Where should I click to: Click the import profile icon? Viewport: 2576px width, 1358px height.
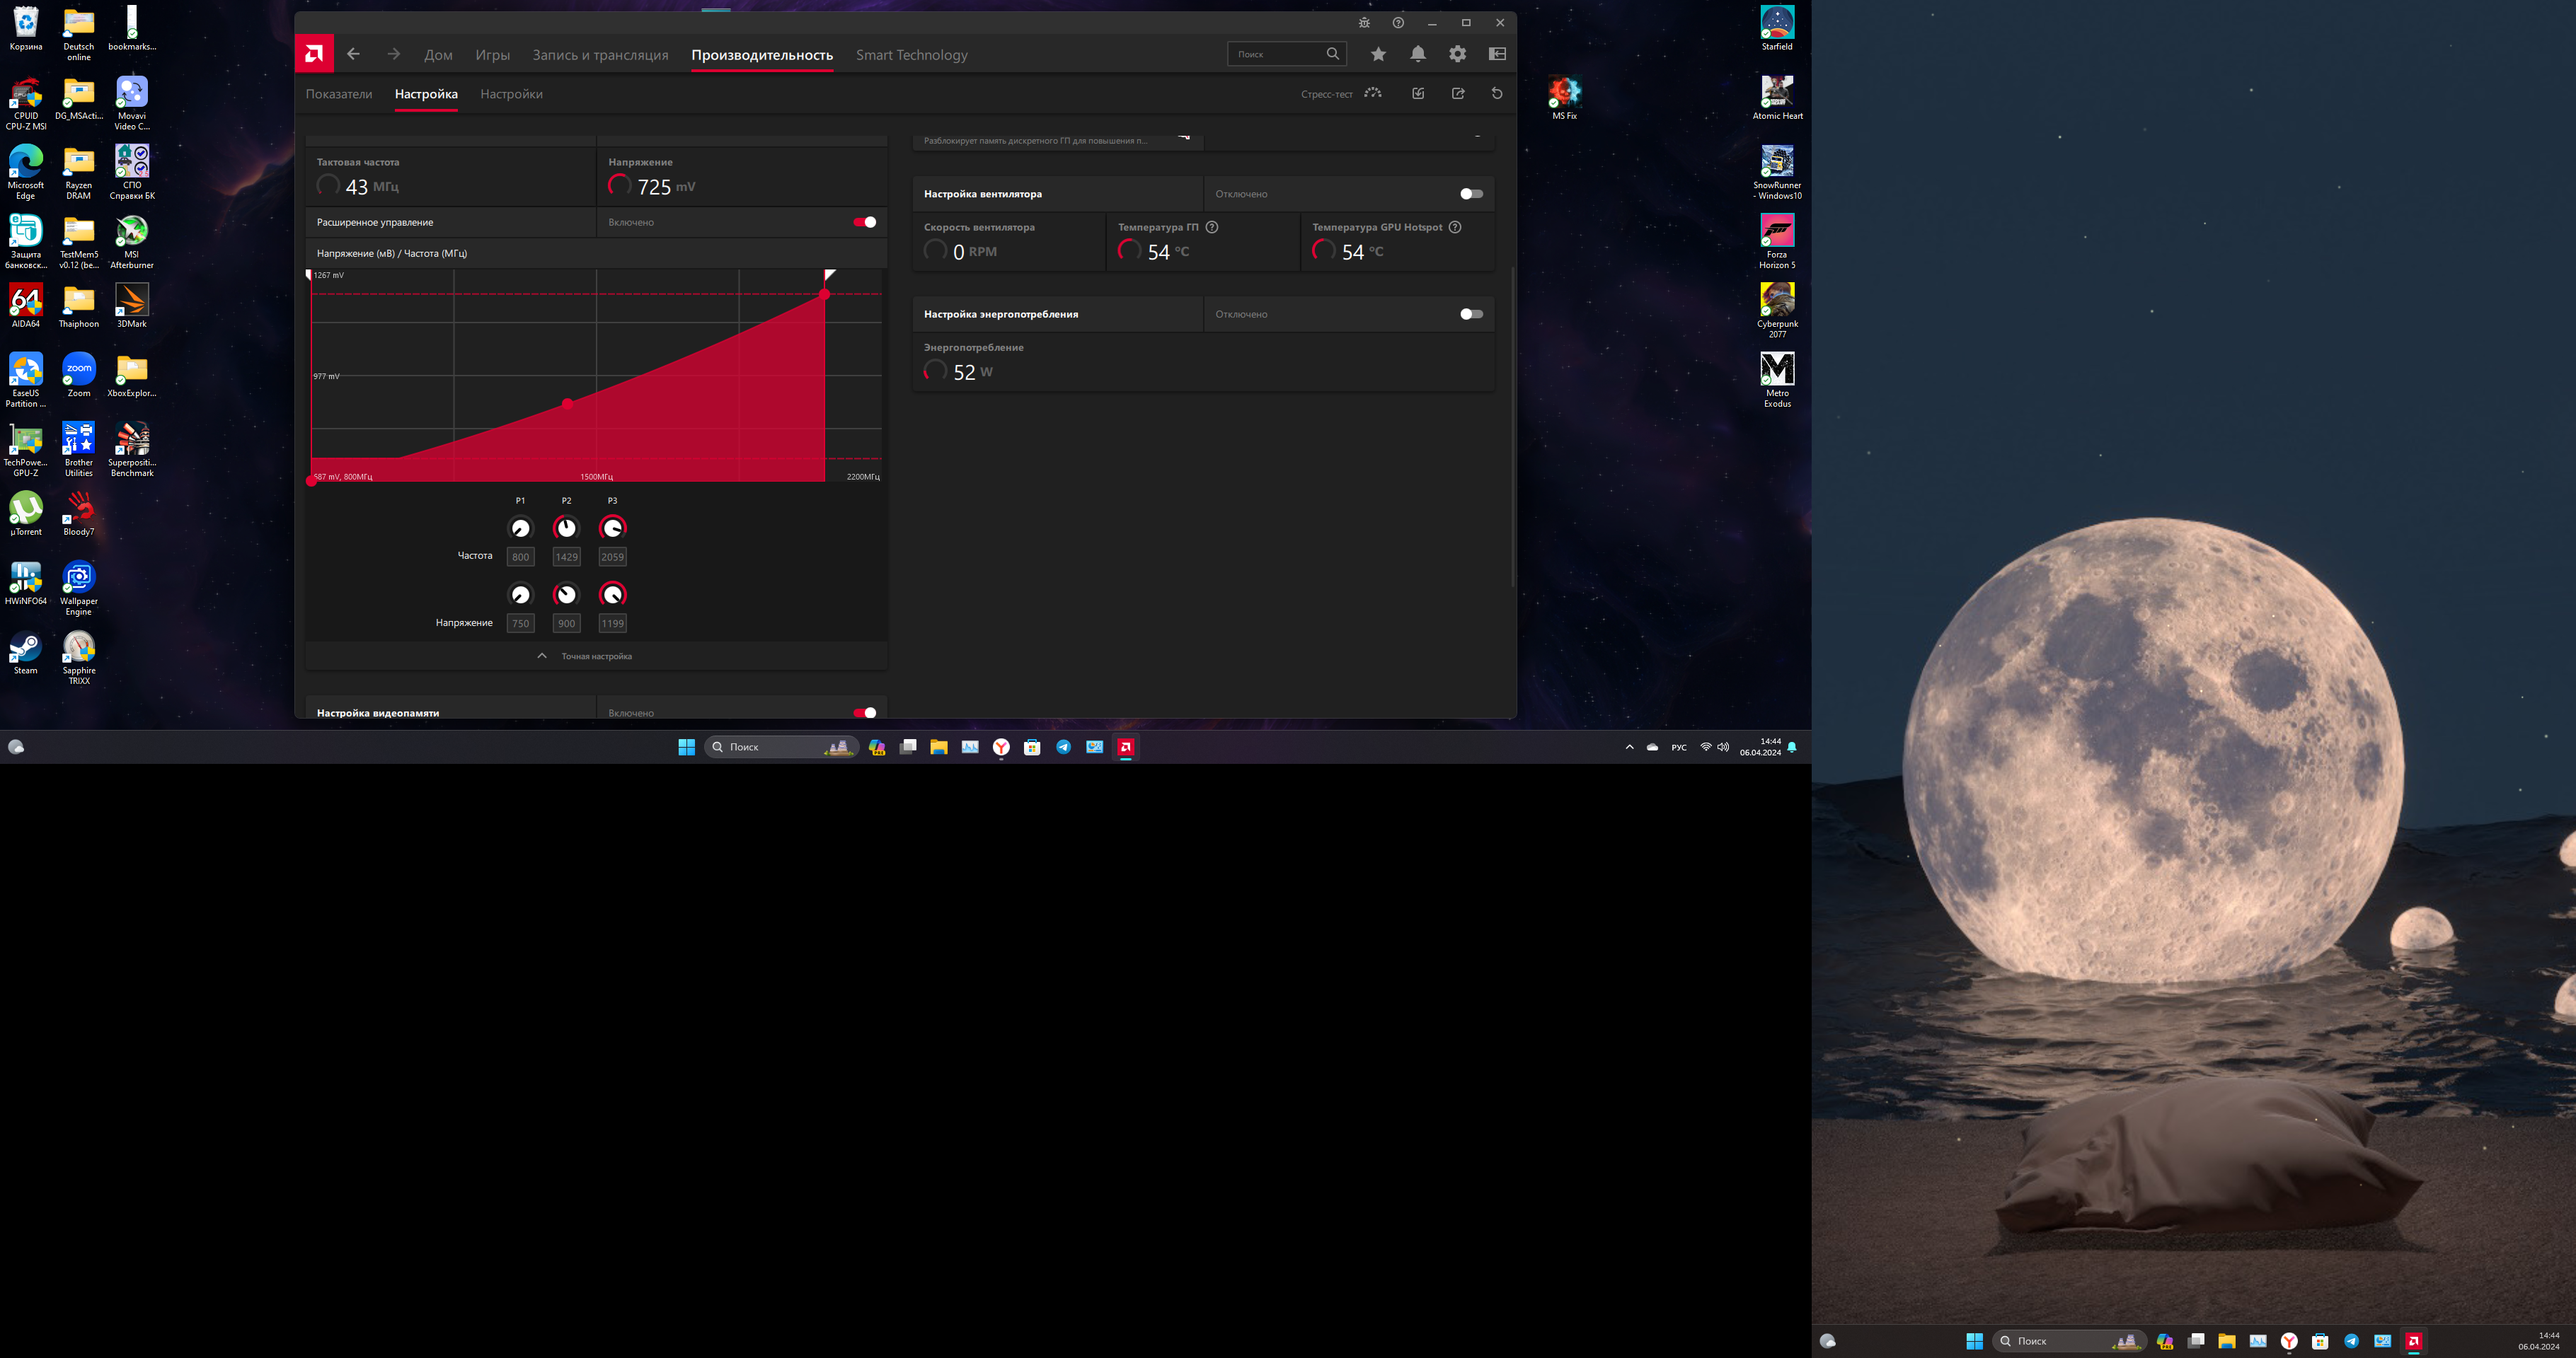[1418, 93]
